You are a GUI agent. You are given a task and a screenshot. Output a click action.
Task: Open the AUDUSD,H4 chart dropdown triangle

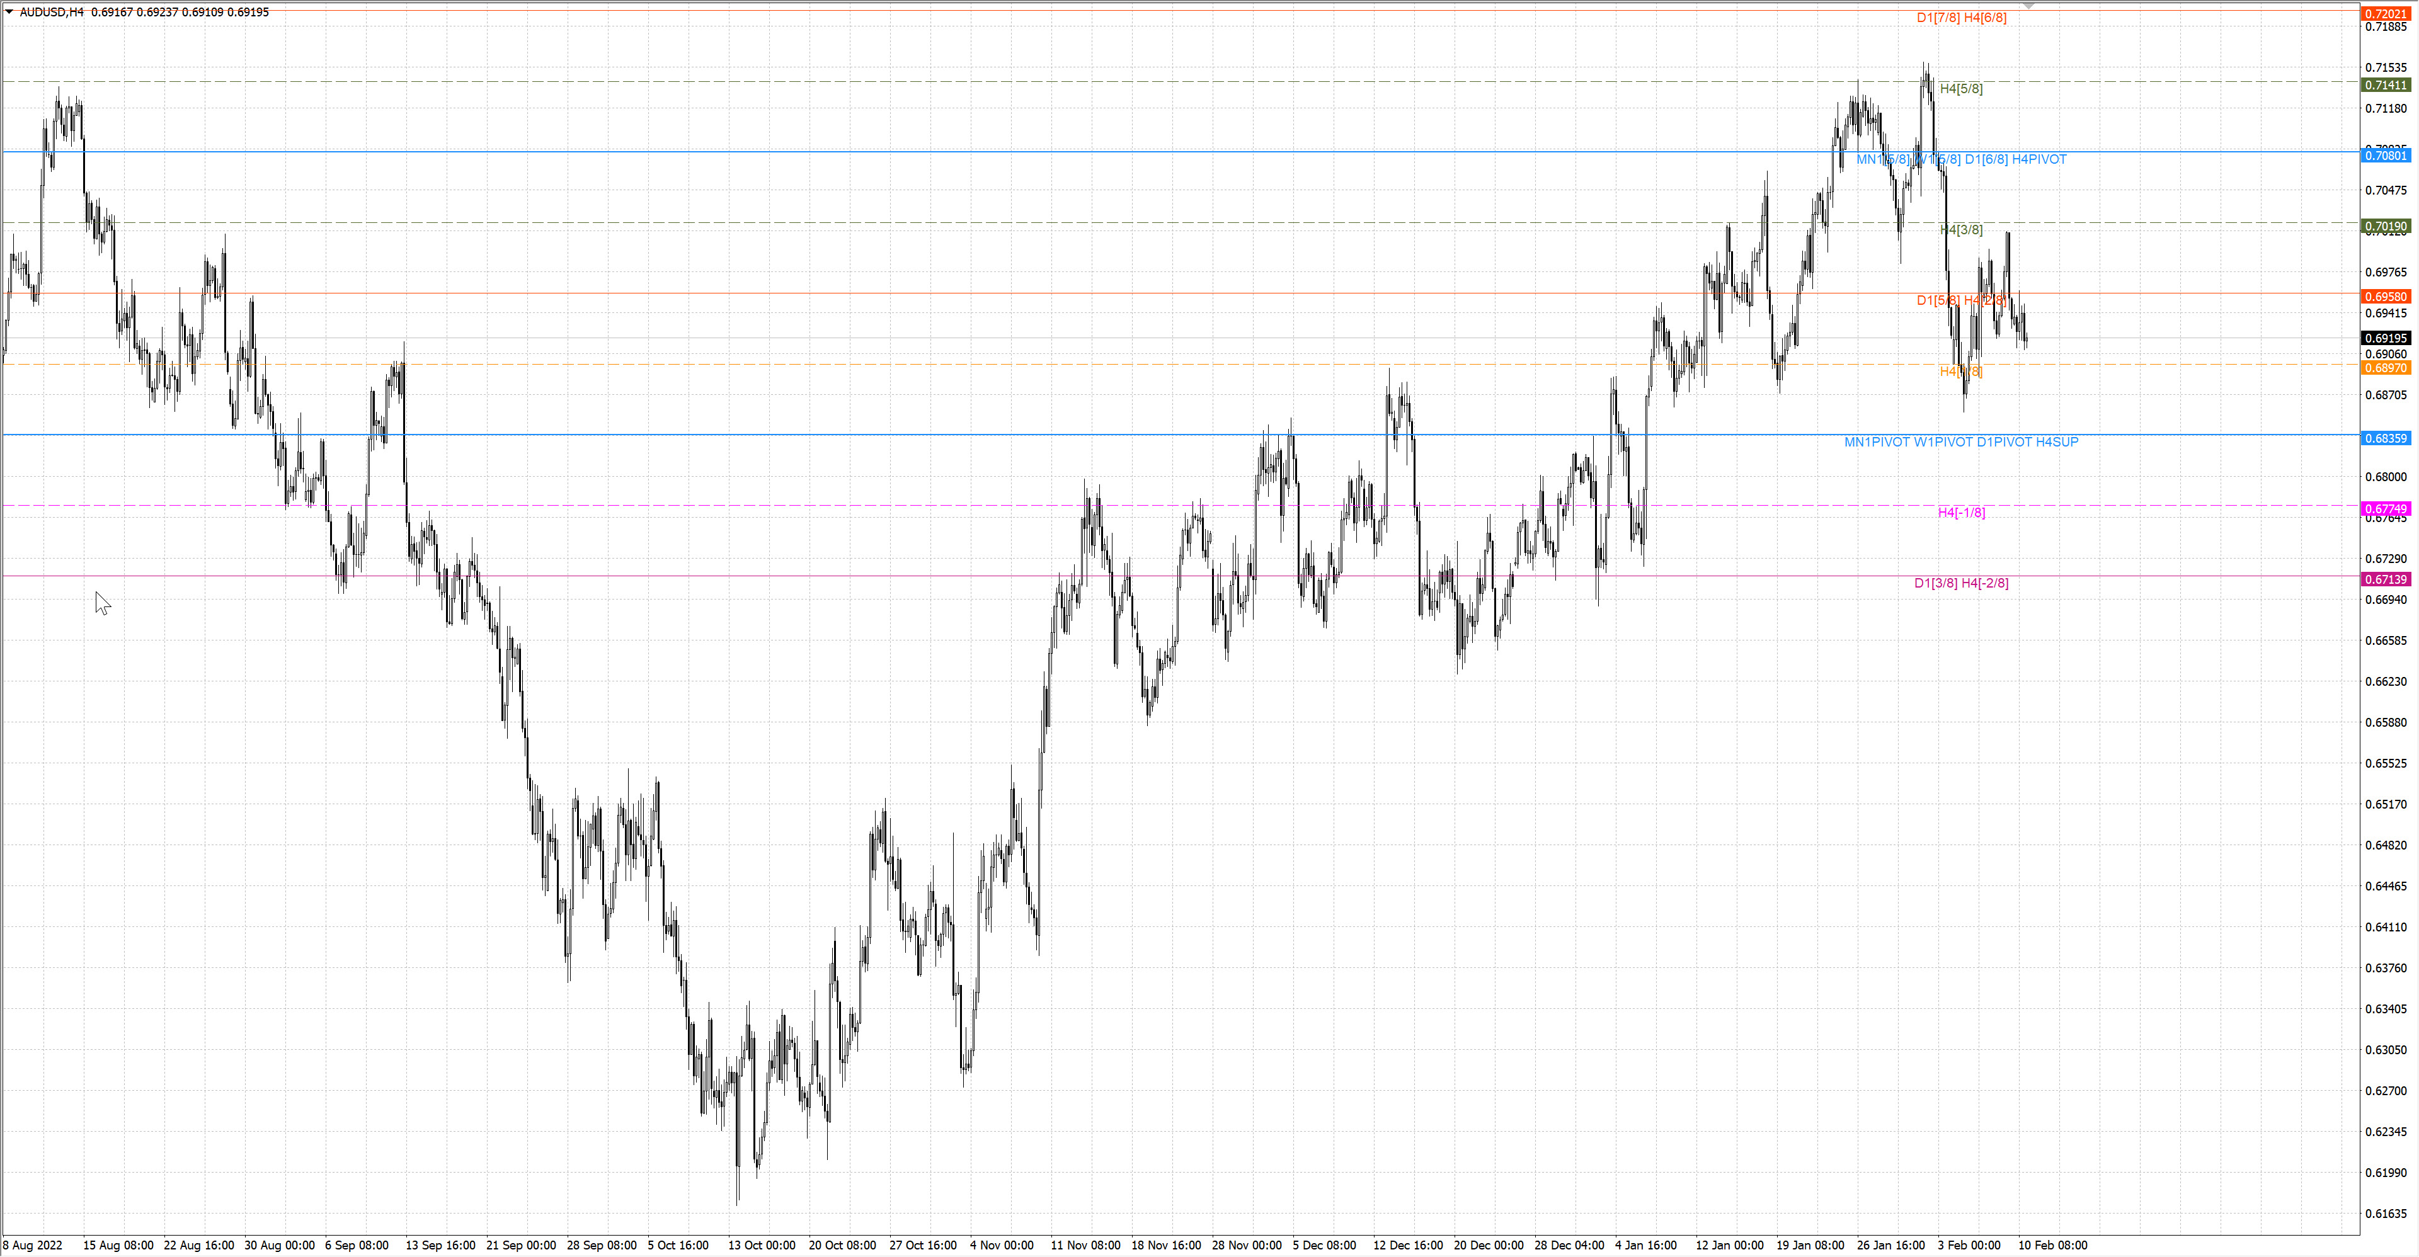pos(9,12)
